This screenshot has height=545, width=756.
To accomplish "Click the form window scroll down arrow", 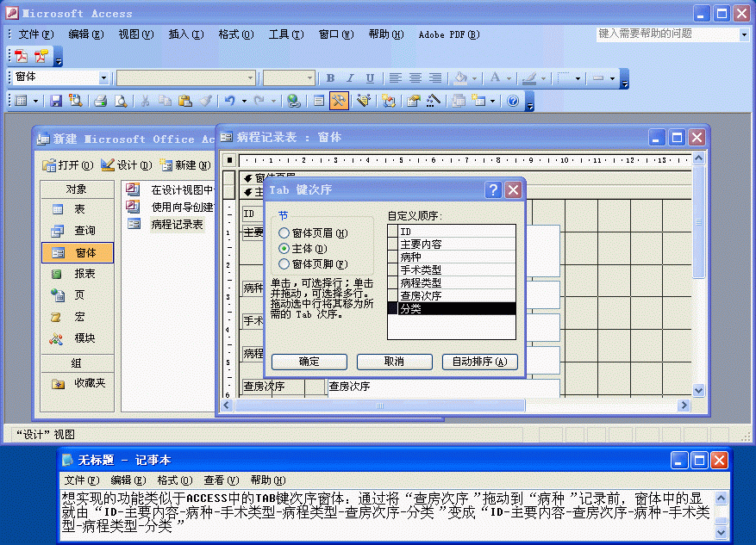I will tap(698, 391).
